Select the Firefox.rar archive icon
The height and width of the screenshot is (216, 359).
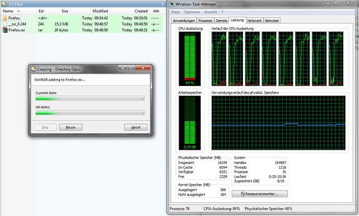click(5, 30)
